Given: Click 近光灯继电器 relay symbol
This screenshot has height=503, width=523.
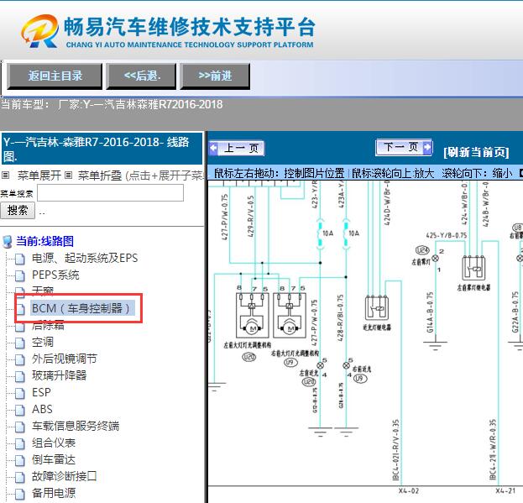Looking at the screenshot, I should tap(377, 307).
